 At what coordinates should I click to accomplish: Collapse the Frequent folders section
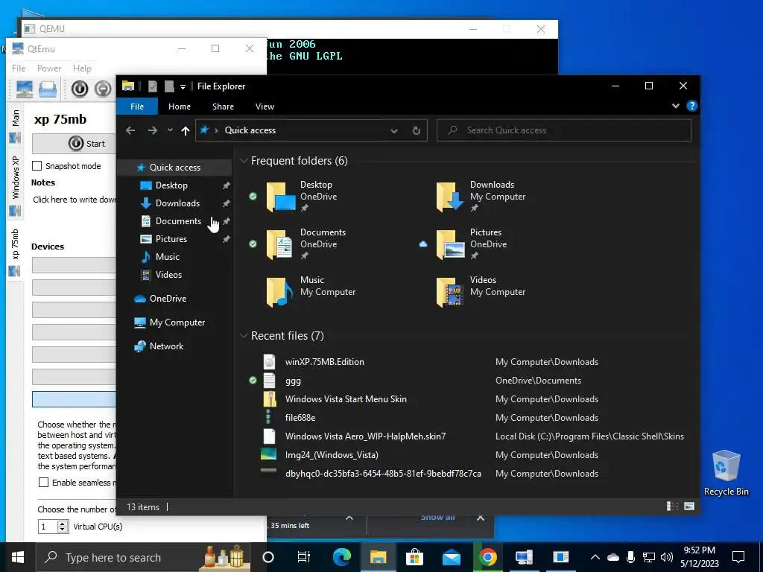coord(244,161)
